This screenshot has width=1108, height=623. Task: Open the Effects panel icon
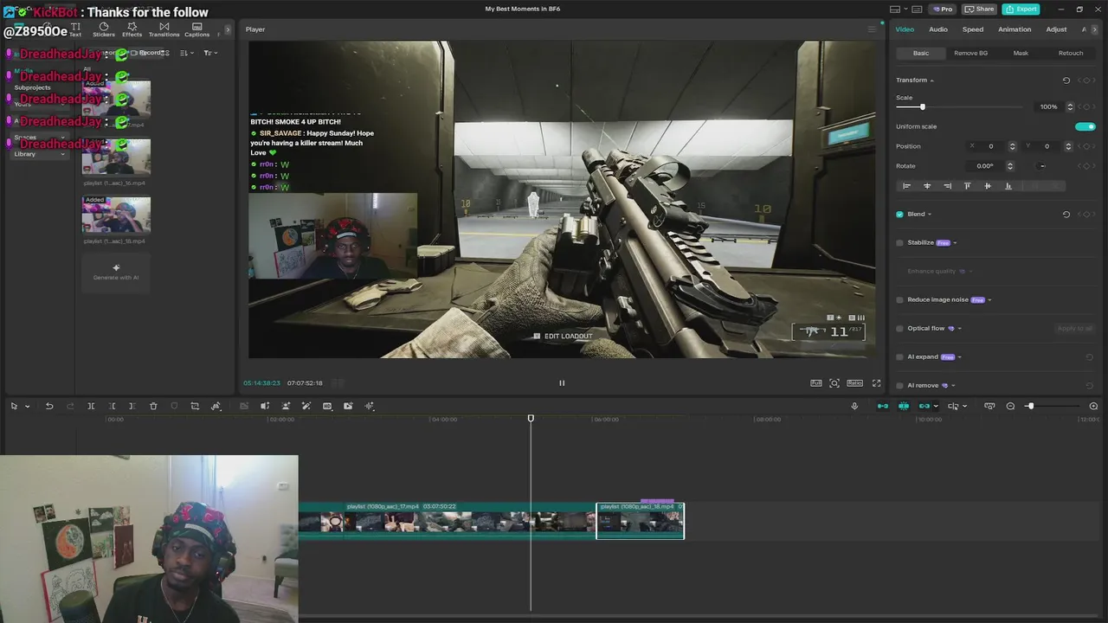coord(132,29)
